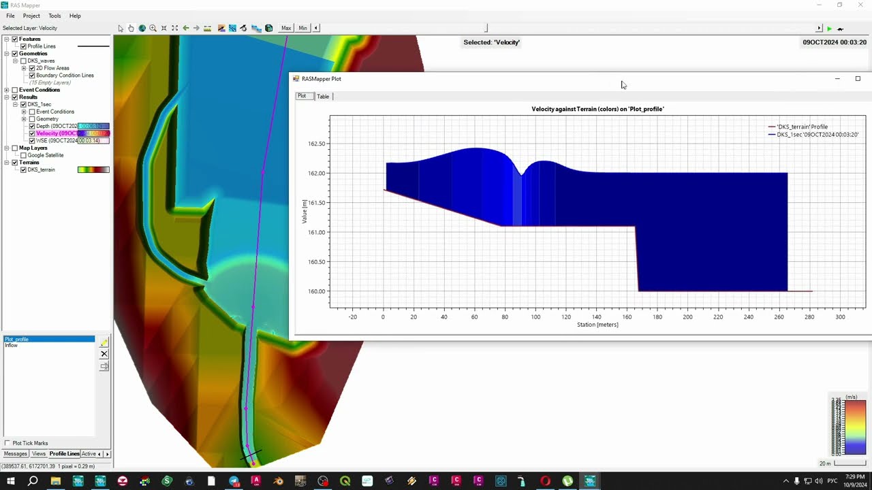Collapse the Results tree node

click(x=7, y=97)
